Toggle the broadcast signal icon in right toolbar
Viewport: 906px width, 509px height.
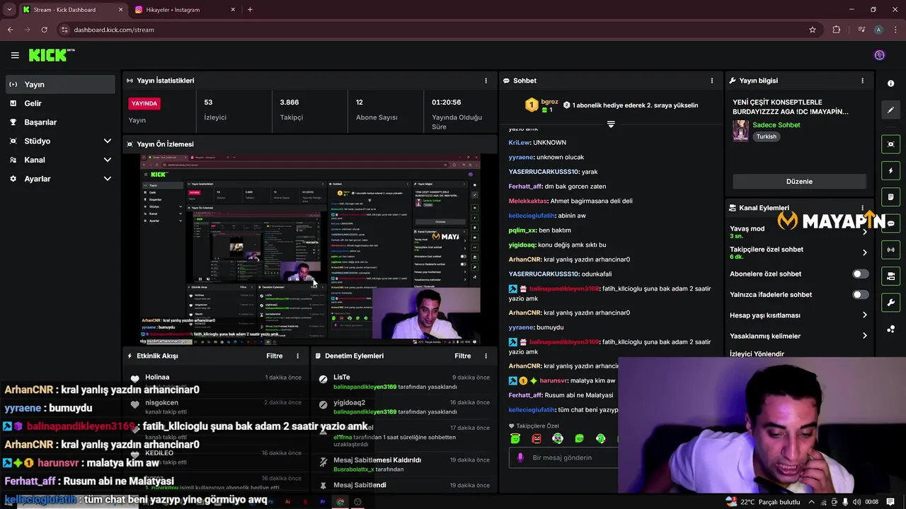coord(890,250)
